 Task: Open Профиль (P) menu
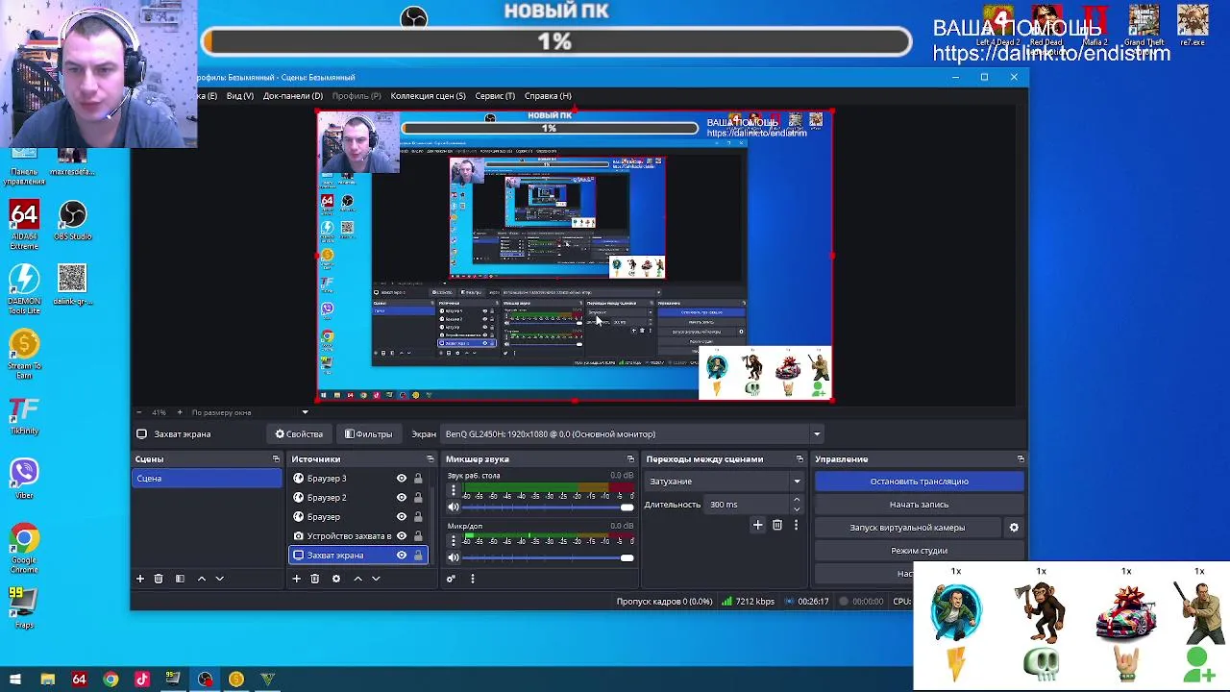pyautogui.click(x=357, y=96)
